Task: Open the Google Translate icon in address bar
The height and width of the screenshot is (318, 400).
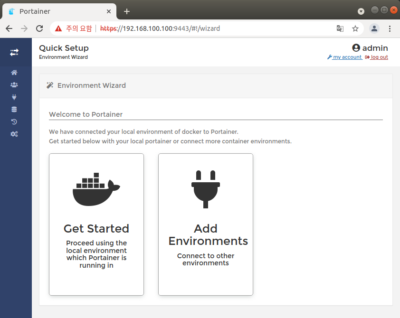Action: [x=340, y=28]
